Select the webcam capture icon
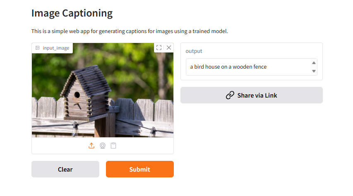 coord(103,146)
